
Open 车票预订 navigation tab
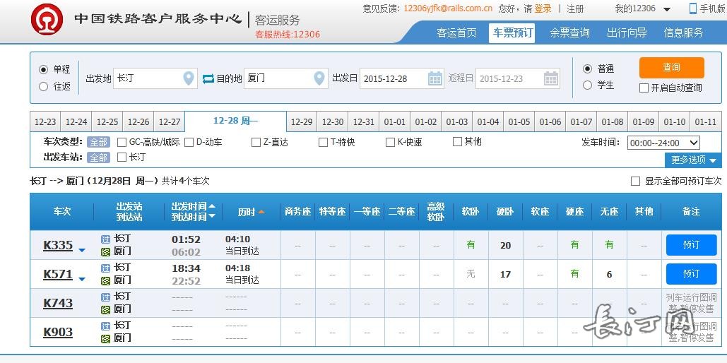point(512,33)
